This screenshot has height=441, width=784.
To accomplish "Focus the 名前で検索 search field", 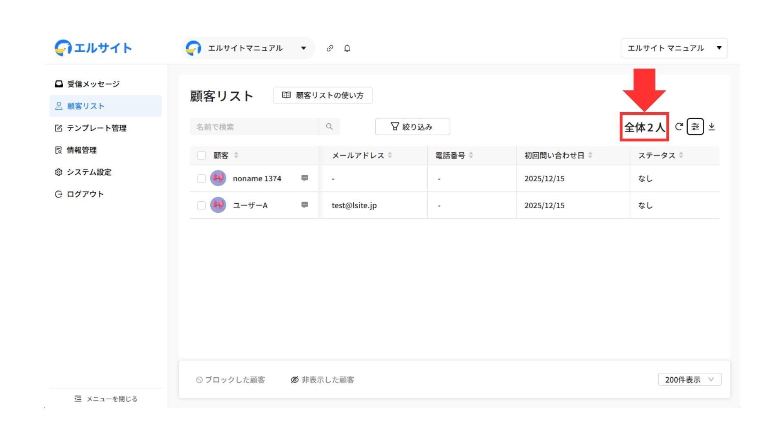I will click(254, 127).
